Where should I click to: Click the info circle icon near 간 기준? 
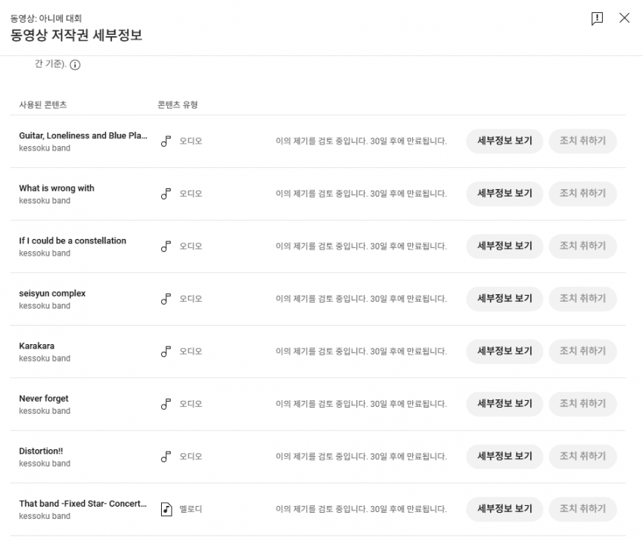pyautogui.click(x=75, y=65)
